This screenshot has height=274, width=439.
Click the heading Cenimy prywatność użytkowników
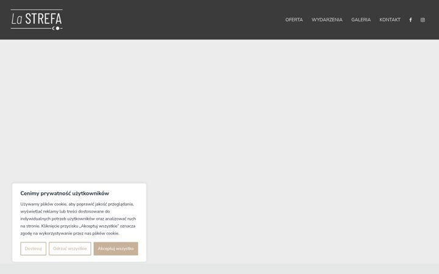pos(65,194)
